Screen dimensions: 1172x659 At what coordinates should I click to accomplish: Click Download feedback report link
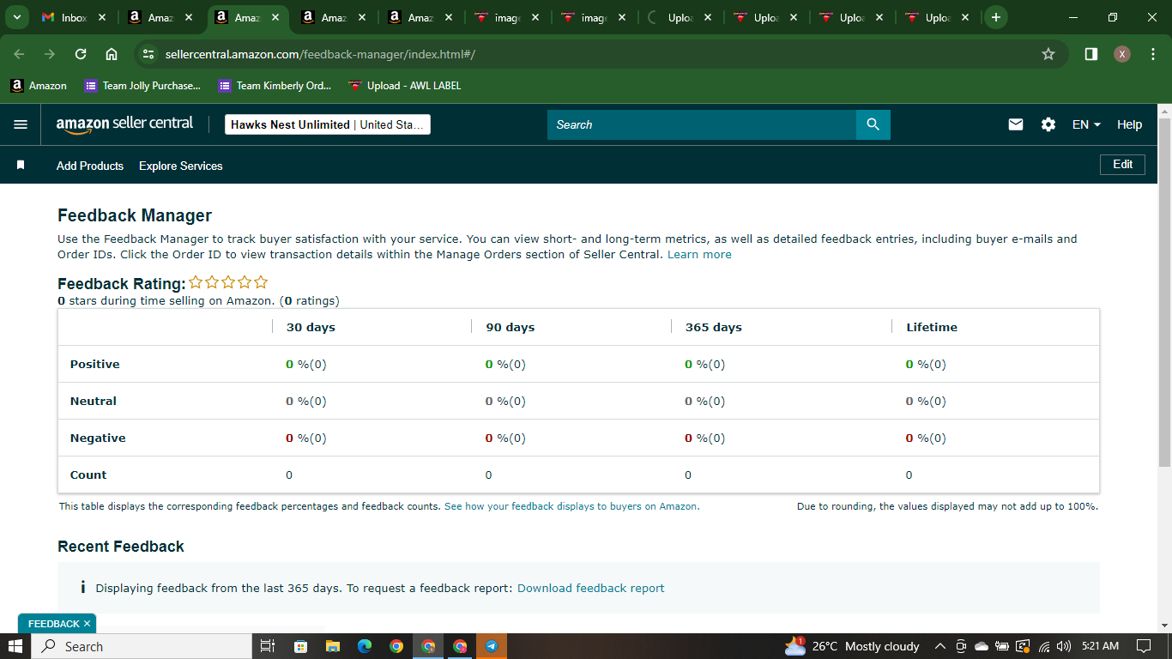(x=591, y=588)
